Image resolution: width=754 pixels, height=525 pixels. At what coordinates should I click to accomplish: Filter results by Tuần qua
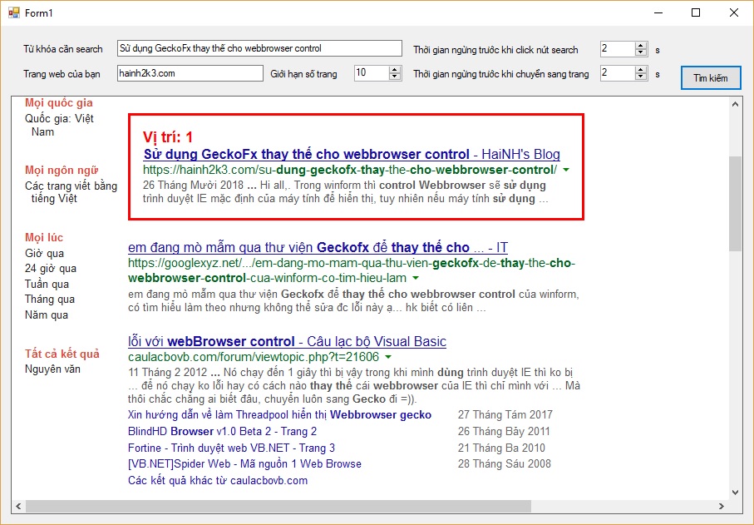47,284
